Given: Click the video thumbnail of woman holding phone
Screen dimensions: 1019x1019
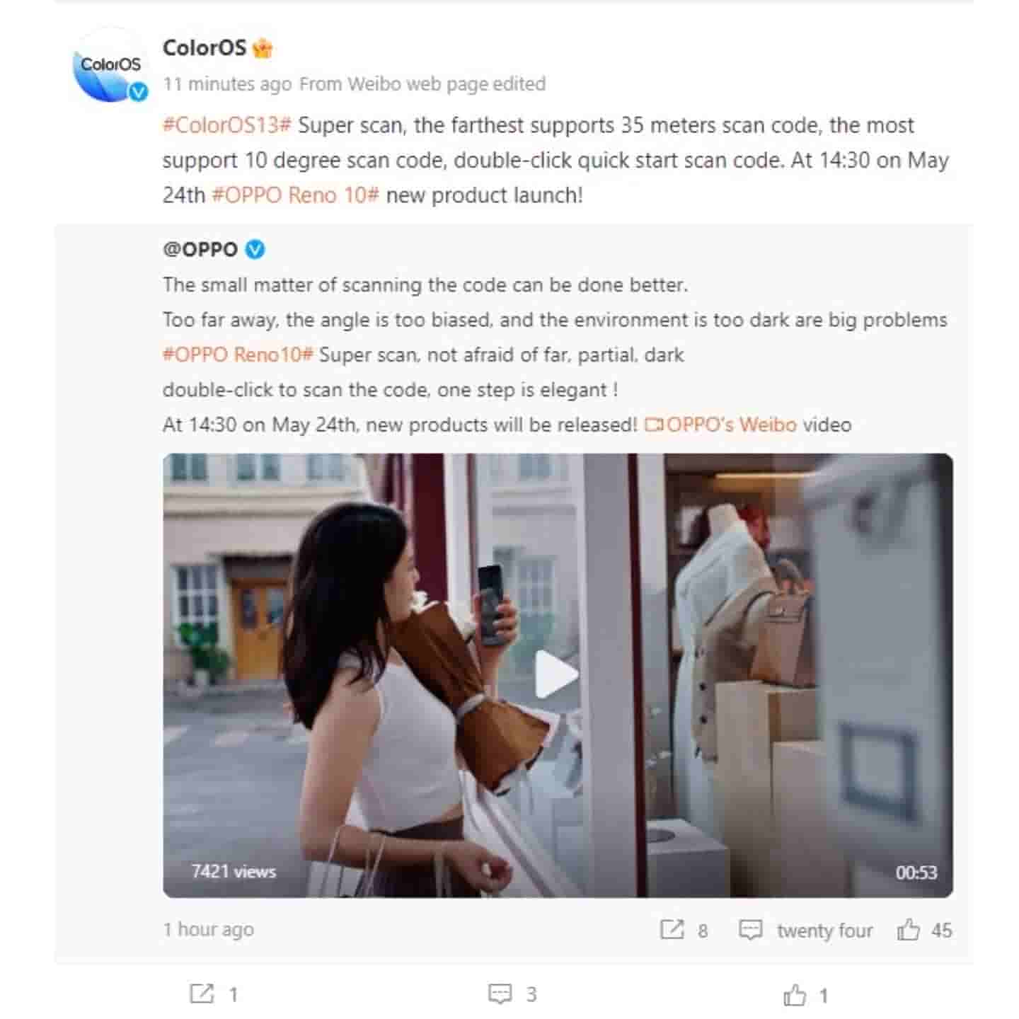Looking at the screenshot, I should point(558,675).
